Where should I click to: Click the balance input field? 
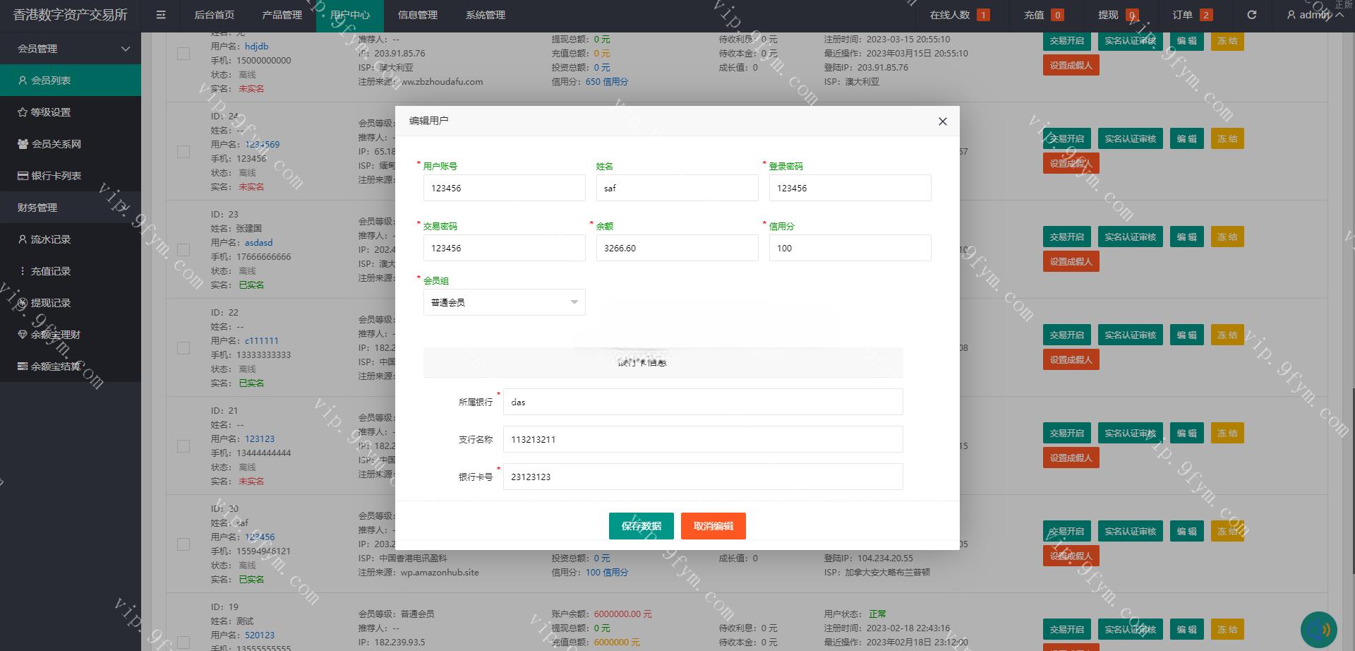coord(676,249)
